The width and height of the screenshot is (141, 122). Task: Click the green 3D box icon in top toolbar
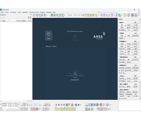click(x=52, y=15)
